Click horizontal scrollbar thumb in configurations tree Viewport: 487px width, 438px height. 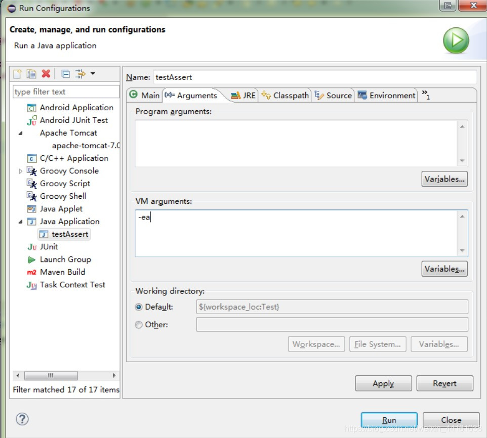click(x=51, y=376)
